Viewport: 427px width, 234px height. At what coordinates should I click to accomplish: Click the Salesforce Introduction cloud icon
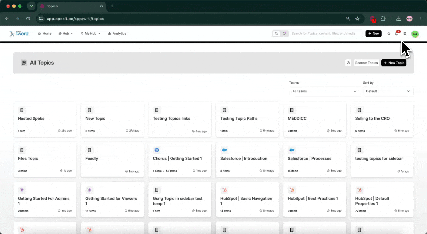click(224, 150)
